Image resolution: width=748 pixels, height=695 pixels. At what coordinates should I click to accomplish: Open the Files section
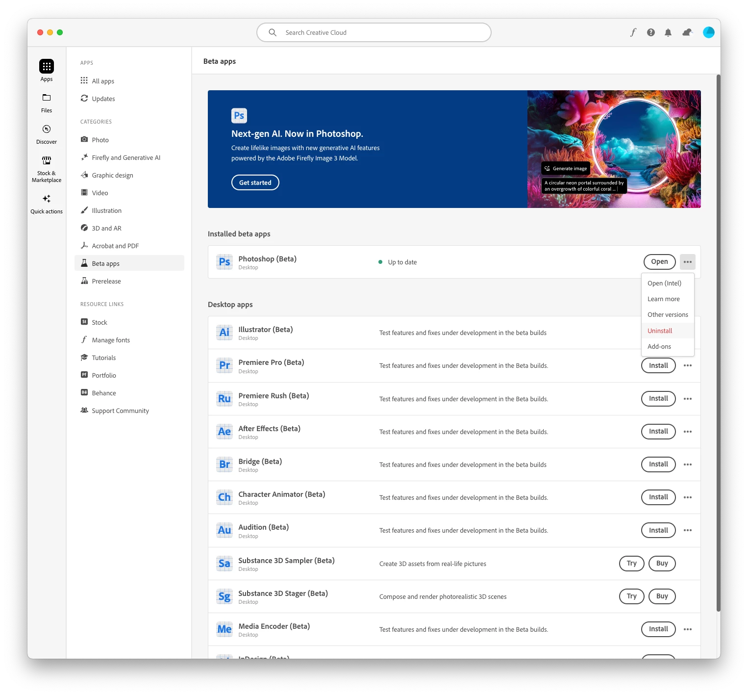click(x=47, y=103)
